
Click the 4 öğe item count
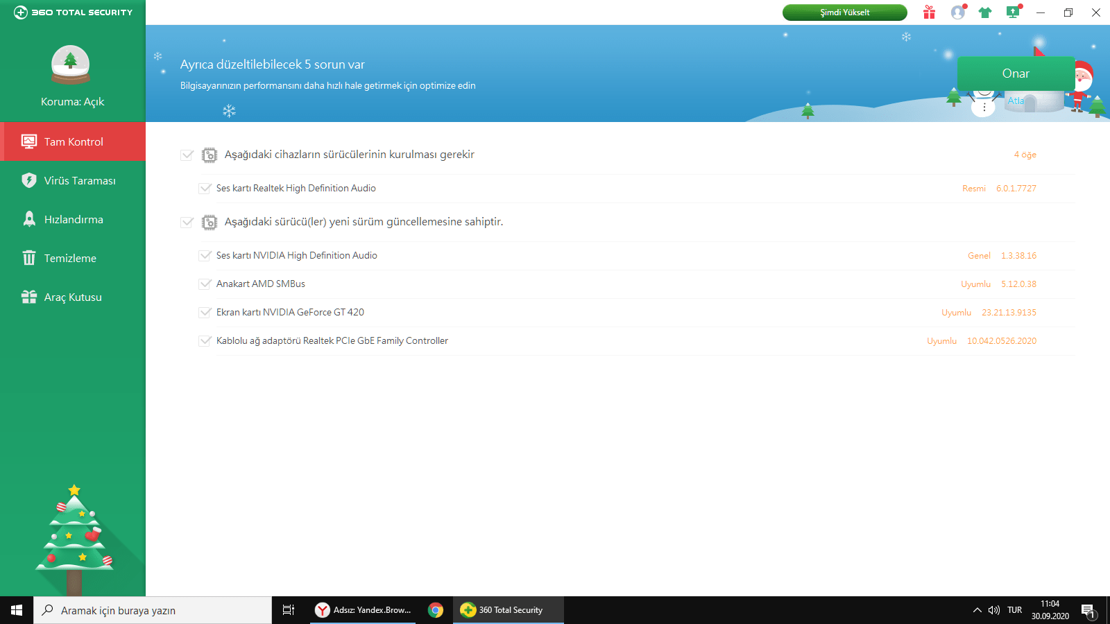[x=1025, y=155]
